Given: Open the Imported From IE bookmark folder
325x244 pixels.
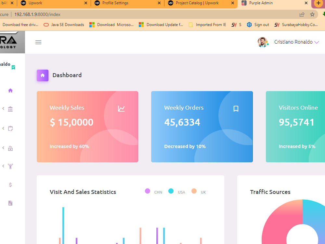Looking at the screenshot, I should tap(207, 25).
